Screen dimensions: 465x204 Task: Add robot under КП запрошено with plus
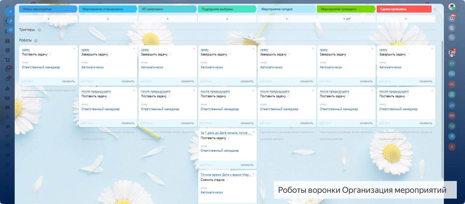pyautogui.click(x=167, y=19)
